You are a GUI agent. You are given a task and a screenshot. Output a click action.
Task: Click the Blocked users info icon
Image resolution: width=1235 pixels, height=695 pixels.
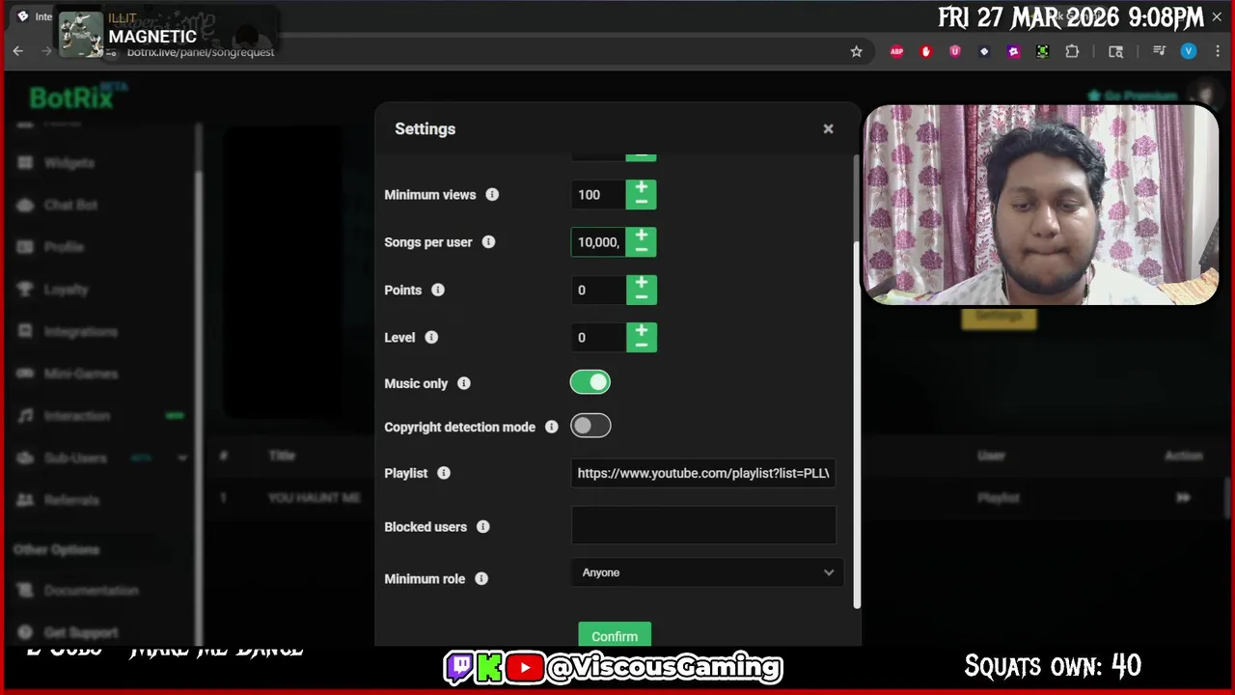tap(483, 526)
